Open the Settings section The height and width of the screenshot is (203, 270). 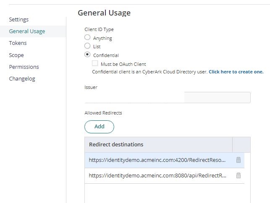(x=19, y=20)
